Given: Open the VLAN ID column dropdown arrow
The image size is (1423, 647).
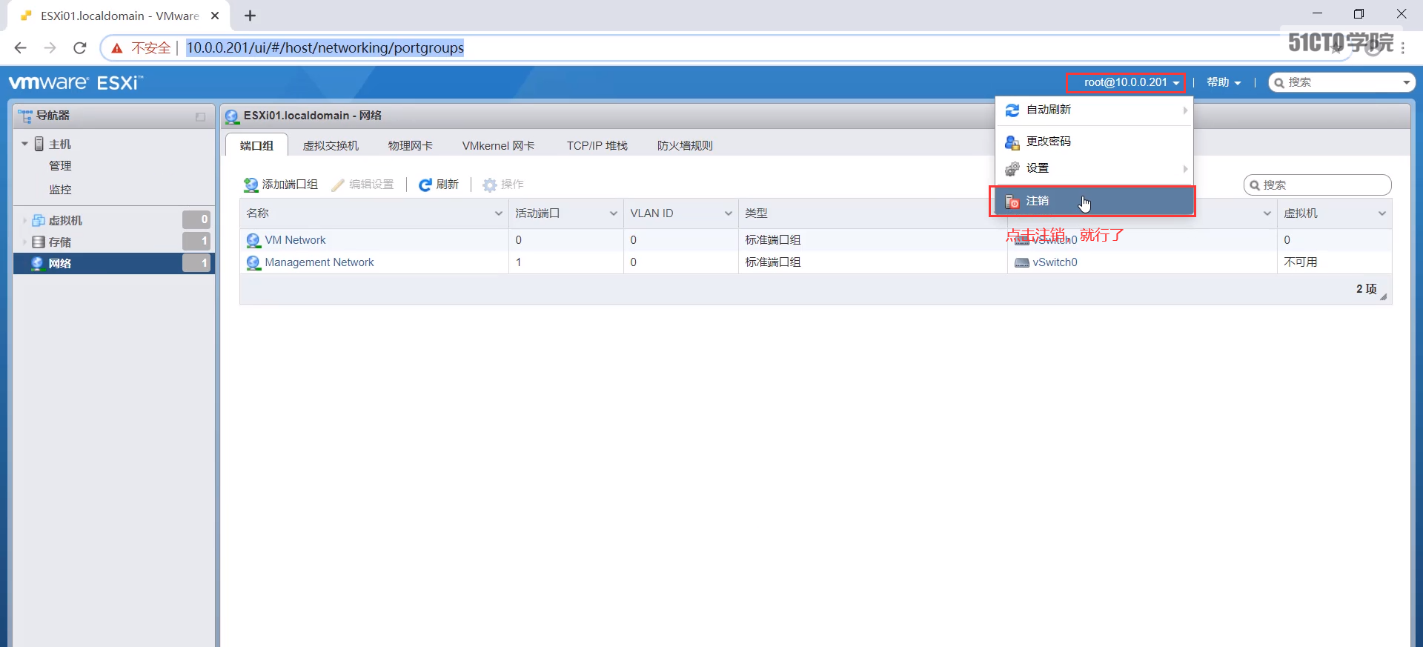Looking at the screenshot, I should 728,213.
